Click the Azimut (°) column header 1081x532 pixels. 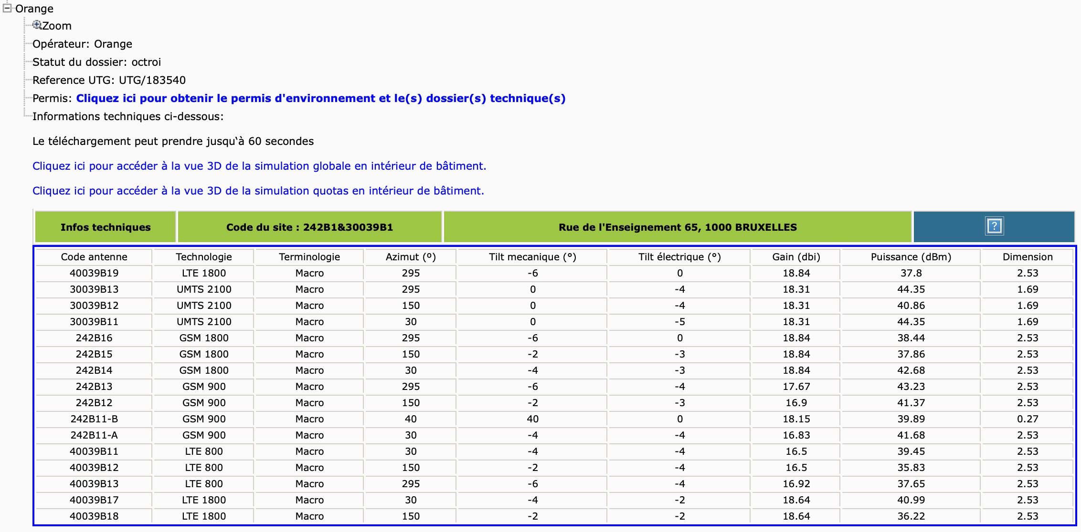(411, 257)
